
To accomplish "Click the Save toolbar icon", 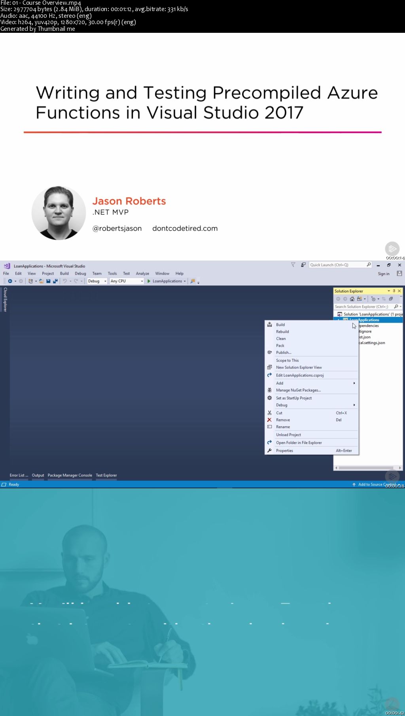I will (x=48, y=281).
